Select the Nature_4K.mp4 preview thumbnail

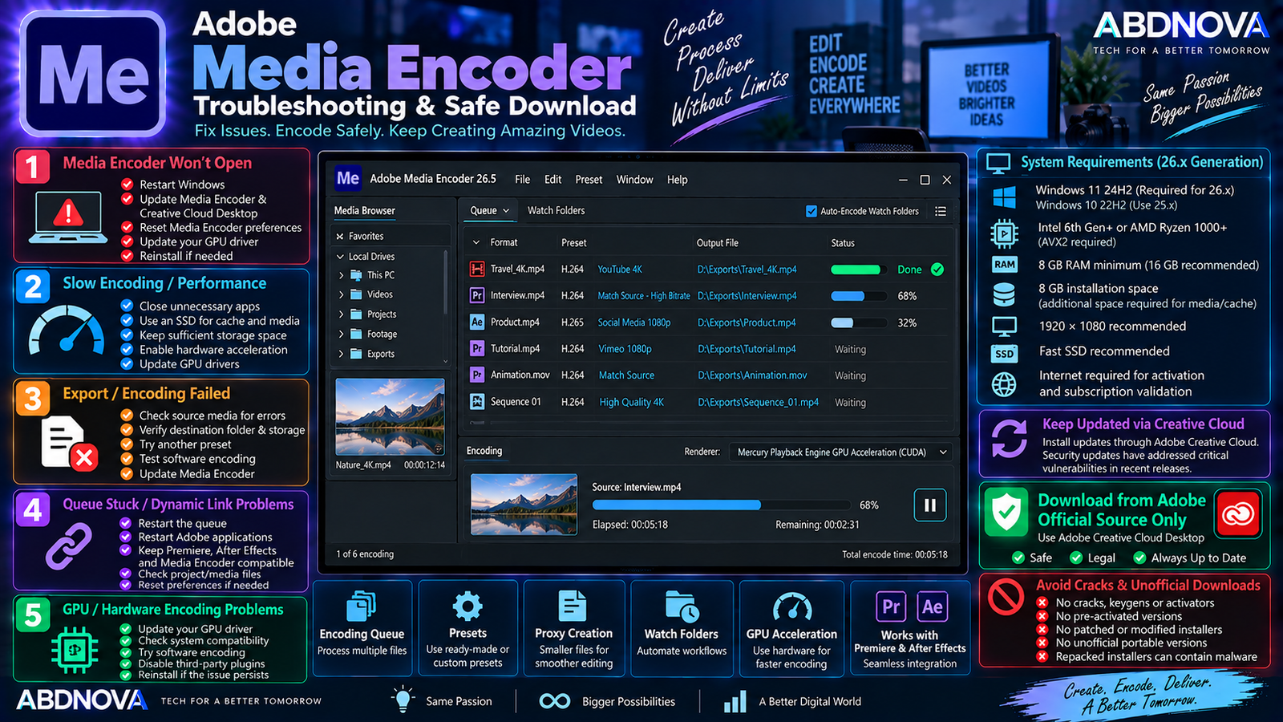[x=390, y=416]
